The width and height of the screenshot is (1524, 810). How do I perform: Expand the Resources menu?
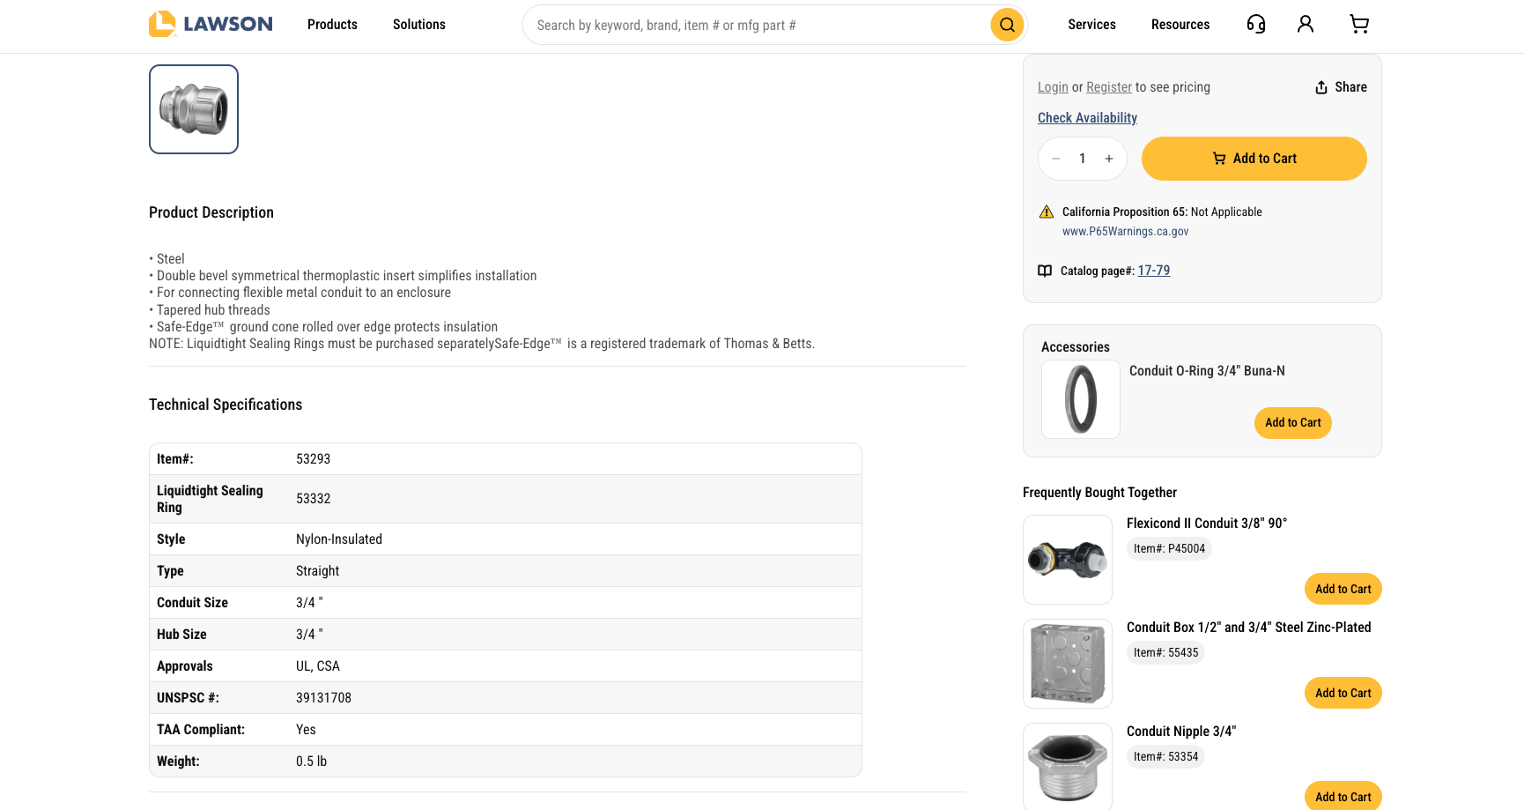tap(1180, 25)
